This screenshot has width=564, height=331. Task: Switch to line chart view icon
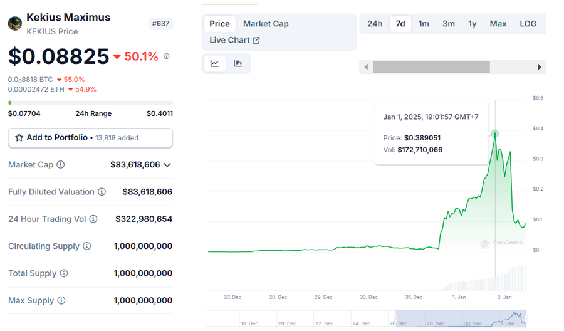[x=214, y=63]
